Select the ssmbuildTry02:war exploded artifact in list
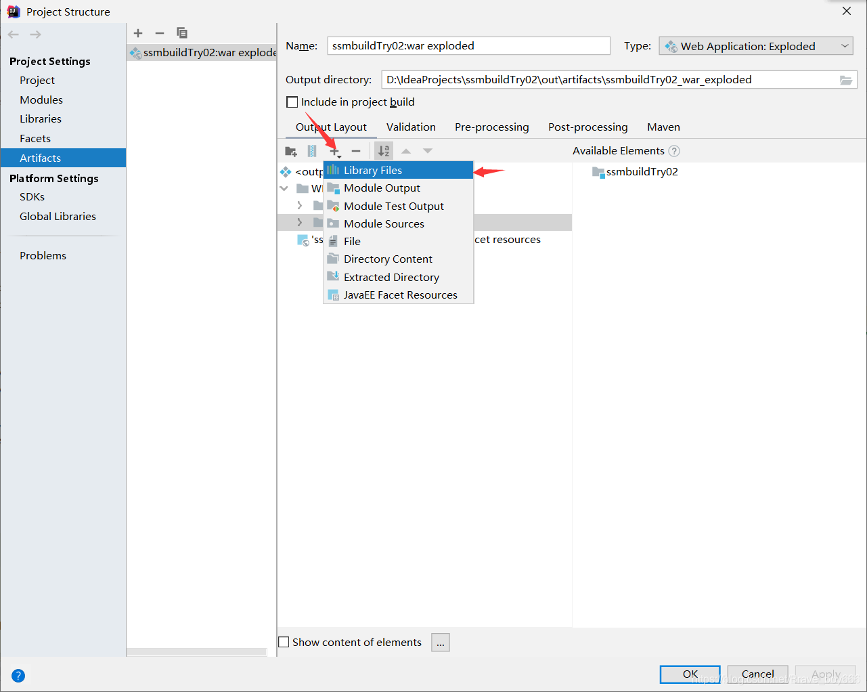The image size is (867, 692). pos(202,53)
